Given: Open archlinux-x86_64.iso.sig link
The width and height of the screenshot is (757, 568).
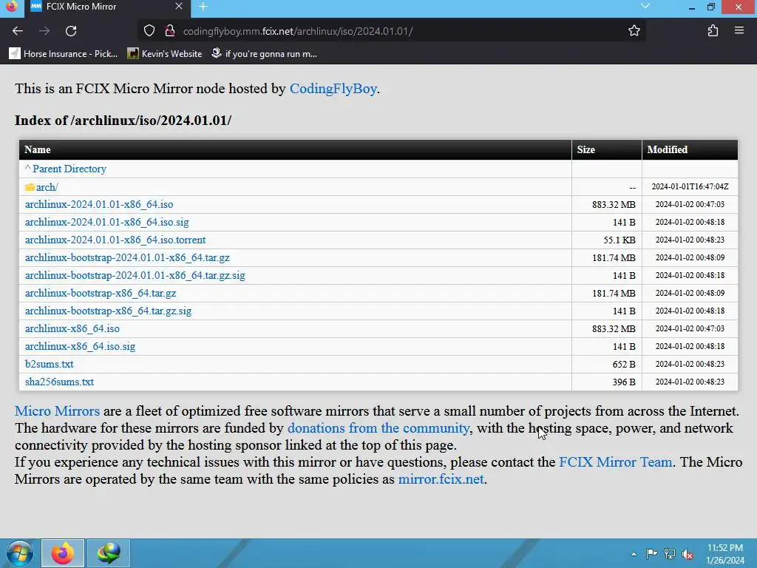Looking at the screenshot, I should coord(80,346).
